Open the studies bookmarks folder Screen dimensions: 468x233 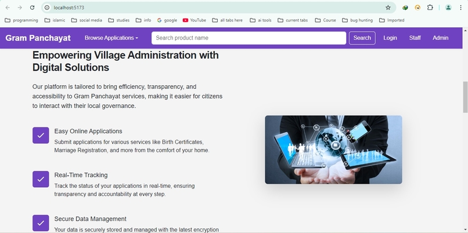[x=119, y=20]
